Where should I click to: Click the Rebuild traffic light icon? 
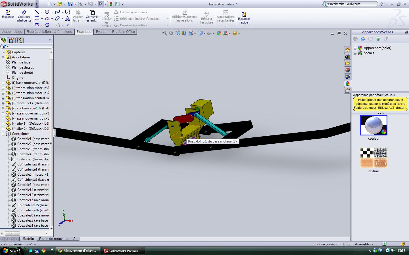(111, 4)
